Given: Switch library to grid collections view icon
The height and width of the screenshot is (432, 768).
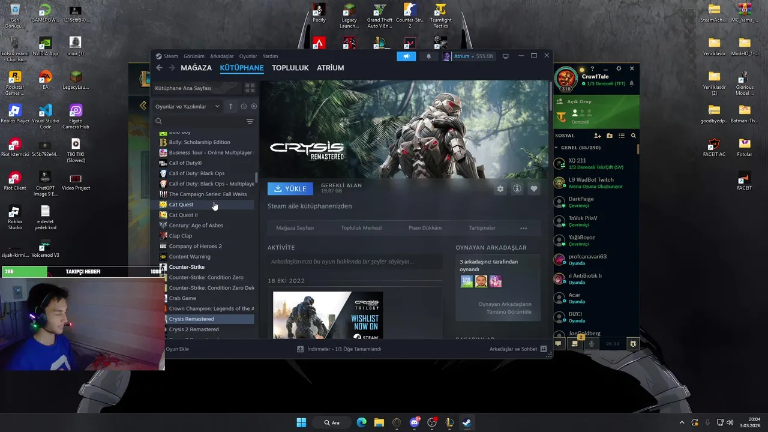Looking at the screenshot, I should pyautogui.click(x=250, y=88).
